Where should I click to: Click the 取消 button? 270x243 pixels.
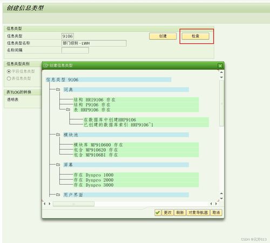[216, 213]
